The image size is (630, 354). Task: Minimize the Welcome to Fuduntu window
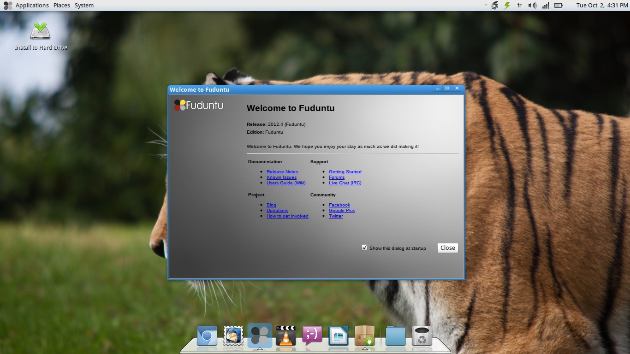click(437, 88)
